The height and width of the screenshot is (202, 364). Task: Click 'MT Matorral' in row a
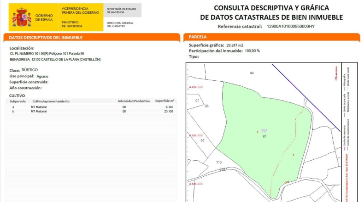click(39, 107)
